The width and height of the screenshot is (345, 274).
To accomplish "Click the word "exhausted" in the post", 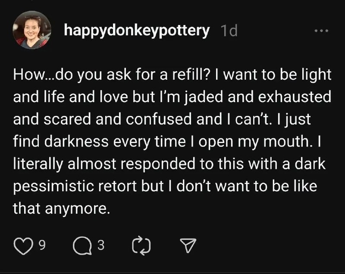I will pos(295,97).
